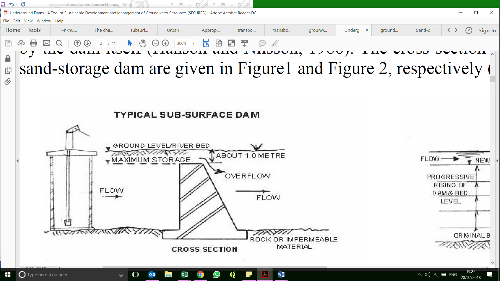Viewport: 500px width, 281px height.
Task: Open the find text magnifier
Action: [59, 43]
